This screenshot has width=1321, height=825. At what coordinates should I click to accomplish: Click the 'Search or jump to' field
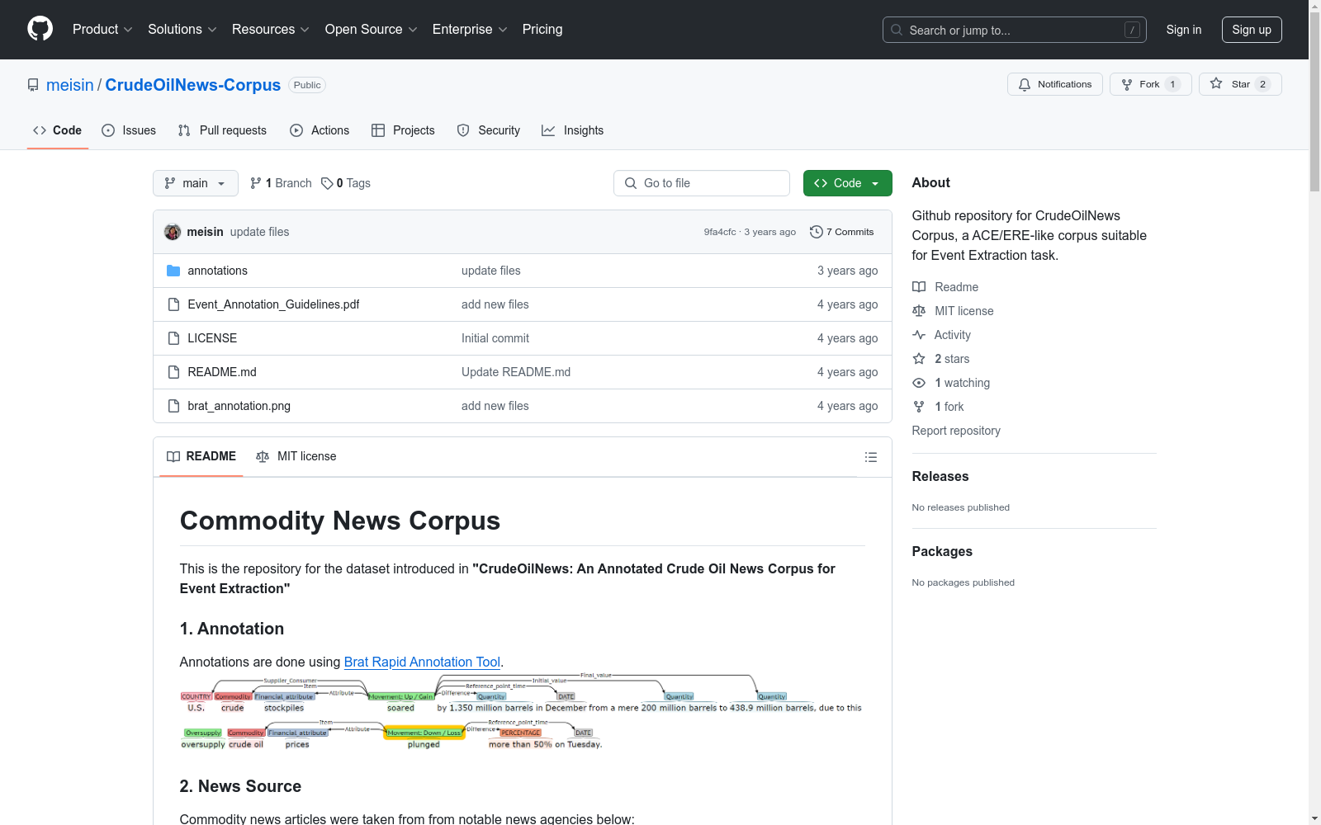pos(1015,30)
